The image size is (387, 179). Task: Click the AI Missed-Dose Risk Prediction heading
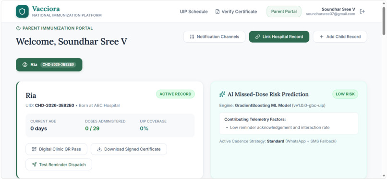click(268, 94)
